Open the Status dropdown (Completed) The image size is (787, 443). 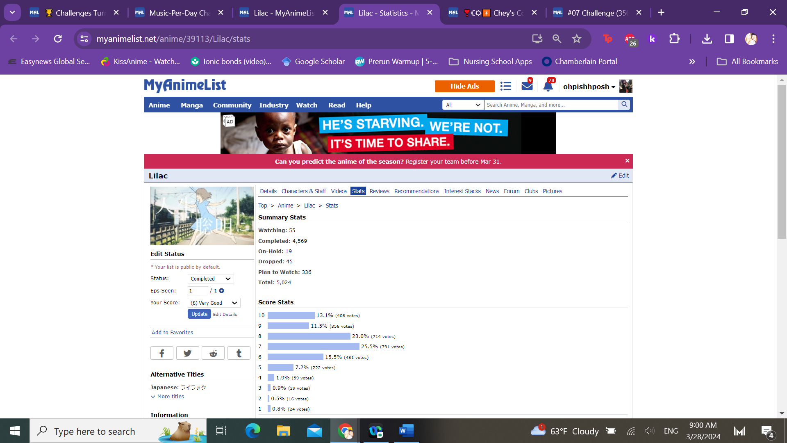pyautogui.click(x=211, y=279)
